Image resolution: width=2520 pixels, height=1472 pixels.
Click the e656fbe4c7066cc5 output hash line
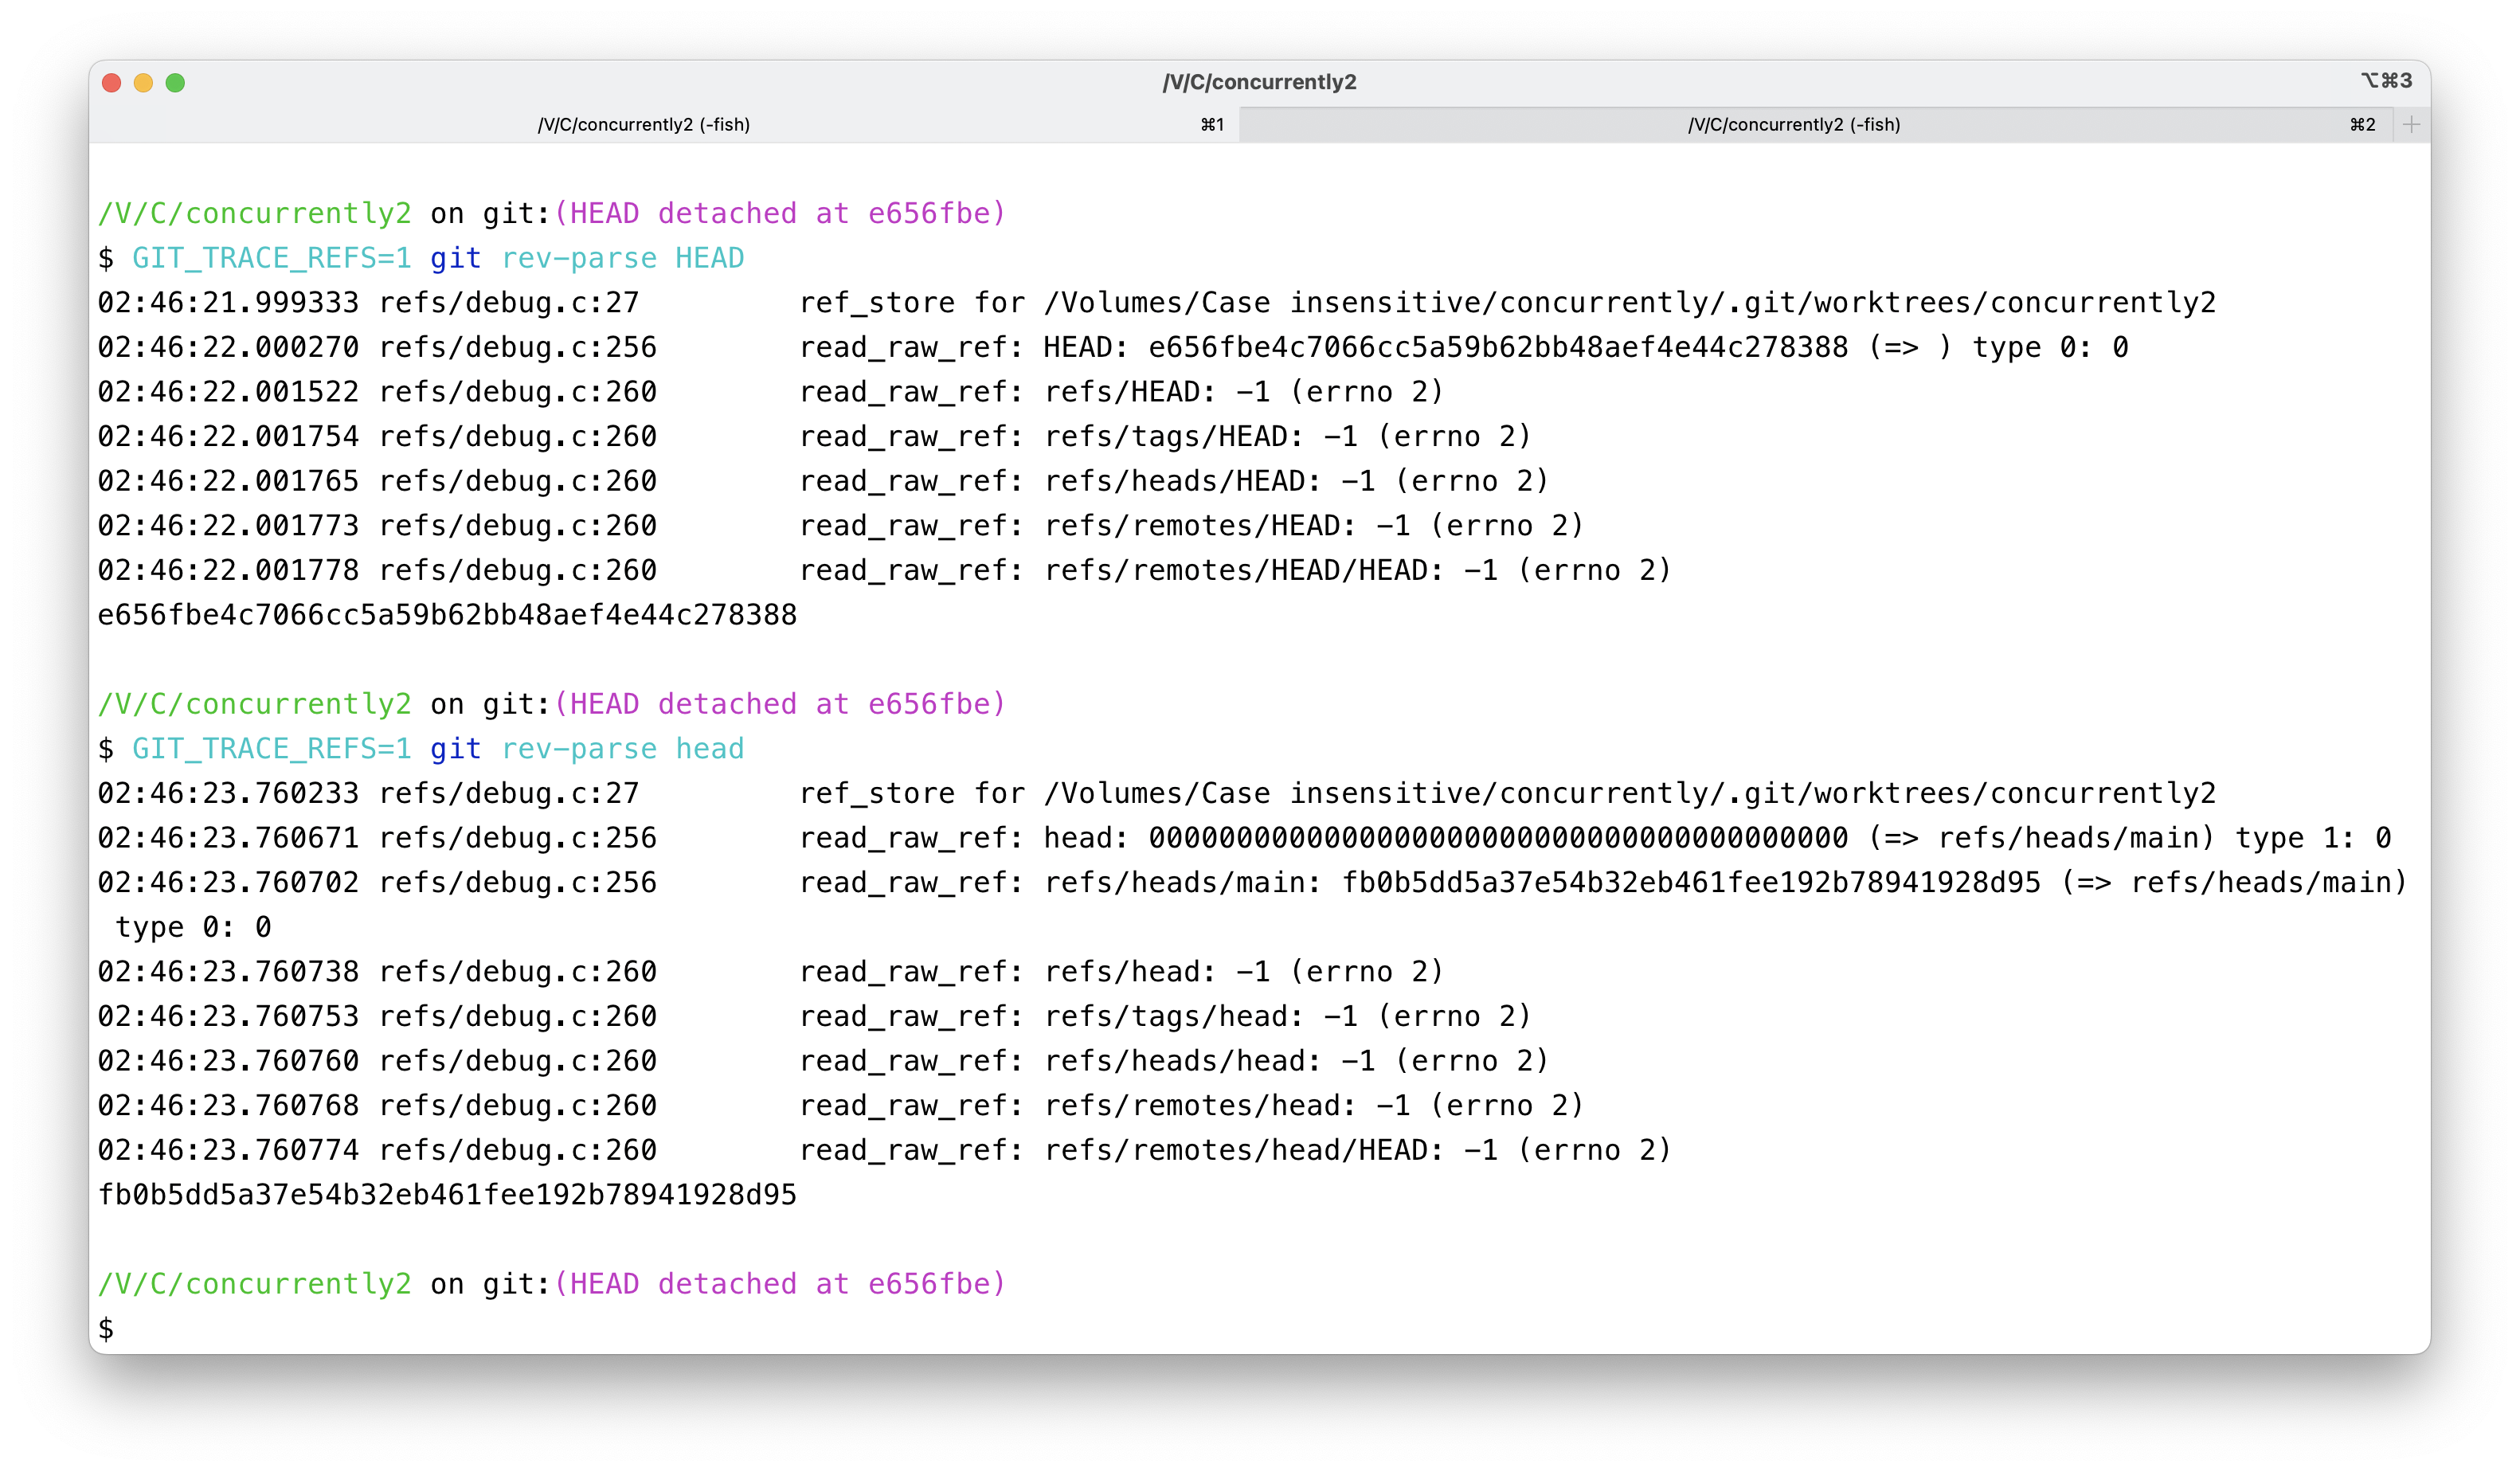click(447, 615)
